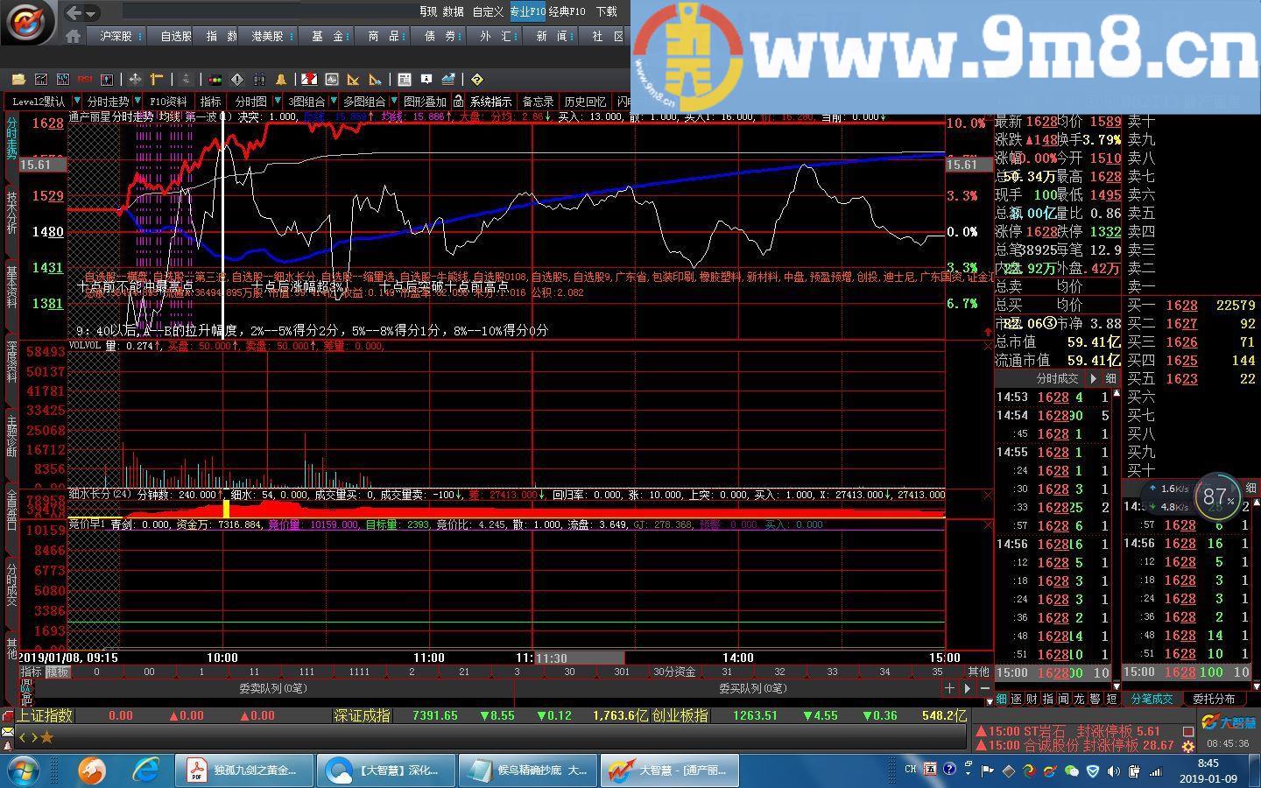This screenshot has height=788, width=1261.
Task: Click the alert bell icon in toolbar
Action: point(281,79)
